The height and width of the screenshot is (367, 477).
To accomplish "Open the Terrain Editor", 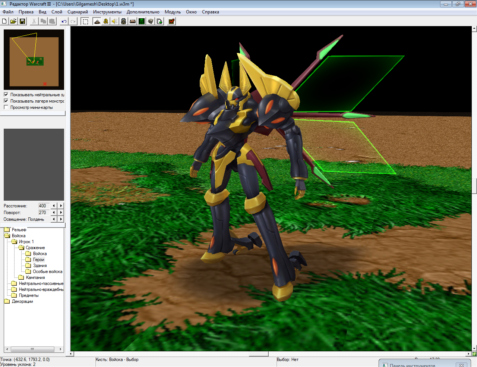I will 97,21.
